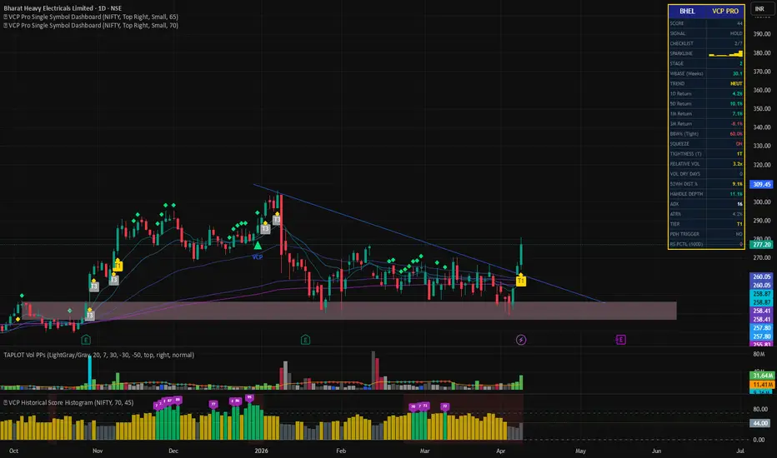Click the purple 72 score badge in histogram
The image size is (777, 458).
pos(444,406)
